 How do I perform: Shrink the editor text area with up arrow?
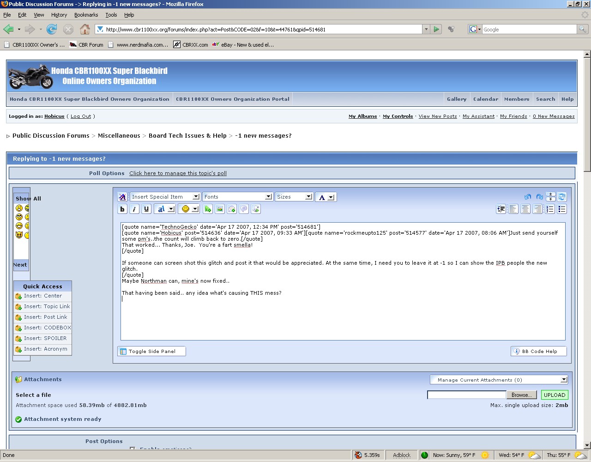(x=550, y=195)
